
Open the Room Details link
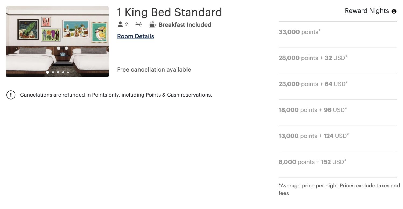135,36
